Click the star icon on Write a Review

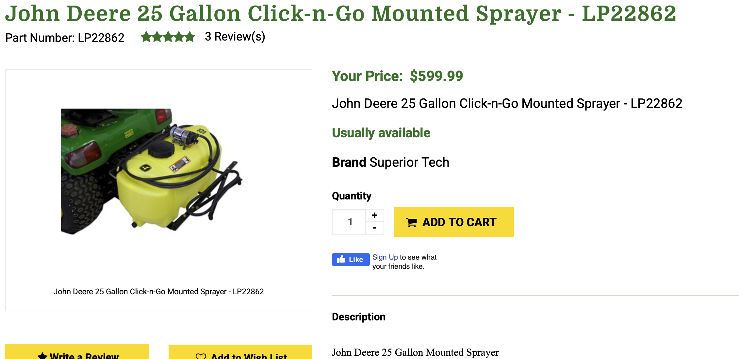[x=42, y=356]
